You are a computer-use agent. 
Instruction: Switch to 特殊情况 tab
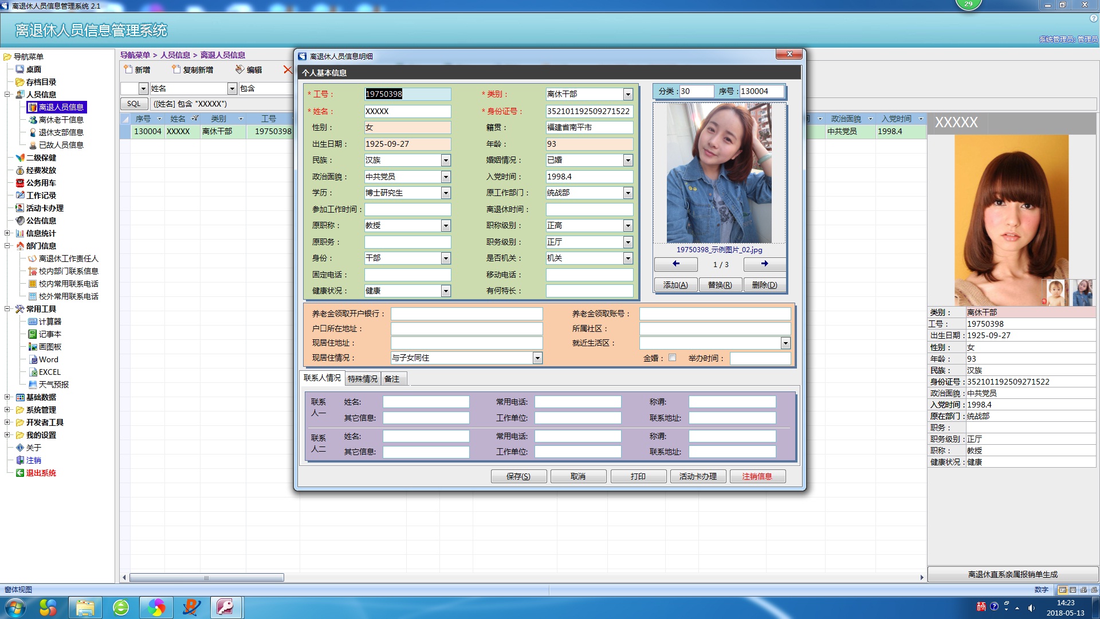coord(363,379)
